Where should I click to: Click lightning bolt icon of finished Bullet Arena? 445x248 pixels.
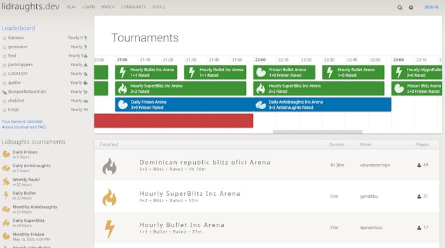point(109,229)
